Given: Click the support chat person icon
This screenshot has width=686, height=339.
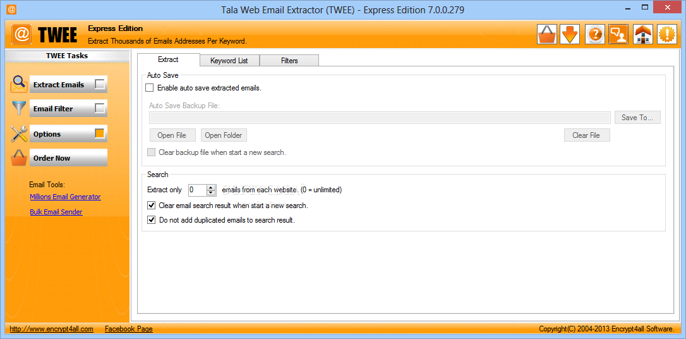Looking at the screenshot, I should (618, 34).
